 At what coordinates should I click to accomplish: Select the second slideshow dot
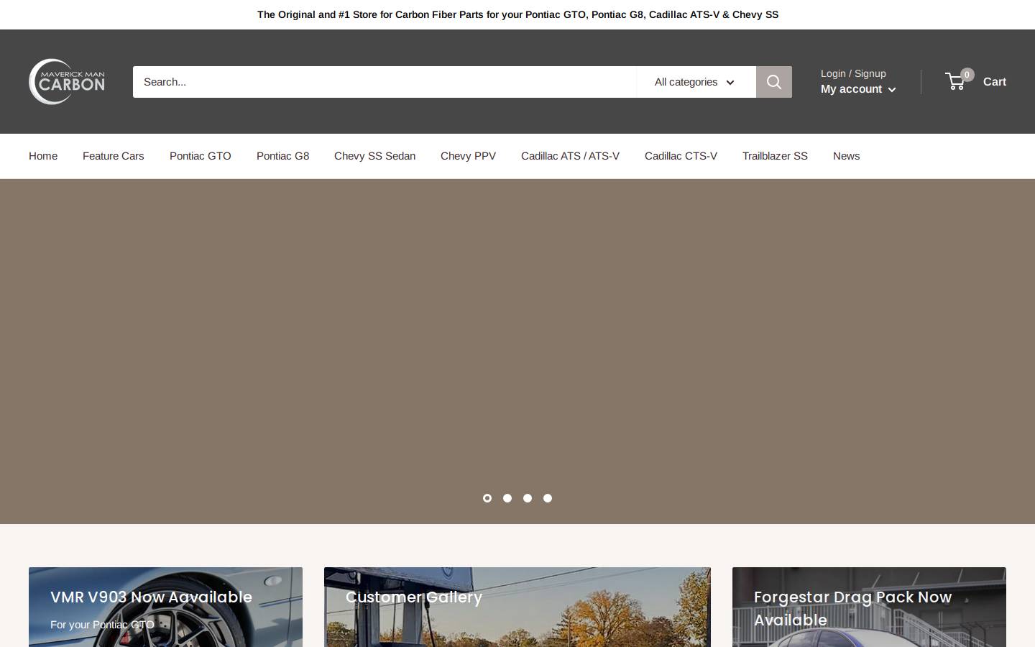tap(507, 498)
